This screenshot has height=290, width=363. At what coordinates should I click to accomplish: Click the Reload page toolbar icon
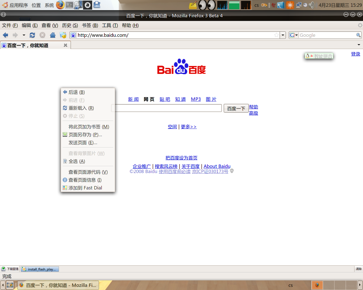[32, 35]
